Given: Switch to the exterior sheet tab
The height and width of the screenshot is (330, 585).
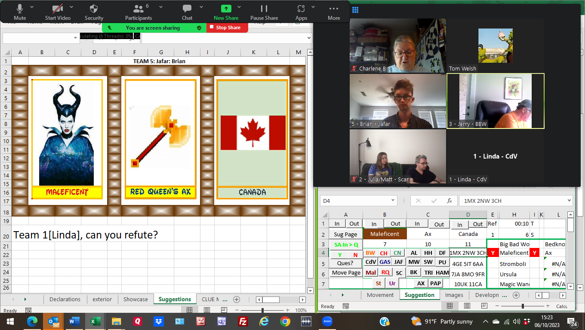Looking at the screenshot, I should (x=102, y=299).
